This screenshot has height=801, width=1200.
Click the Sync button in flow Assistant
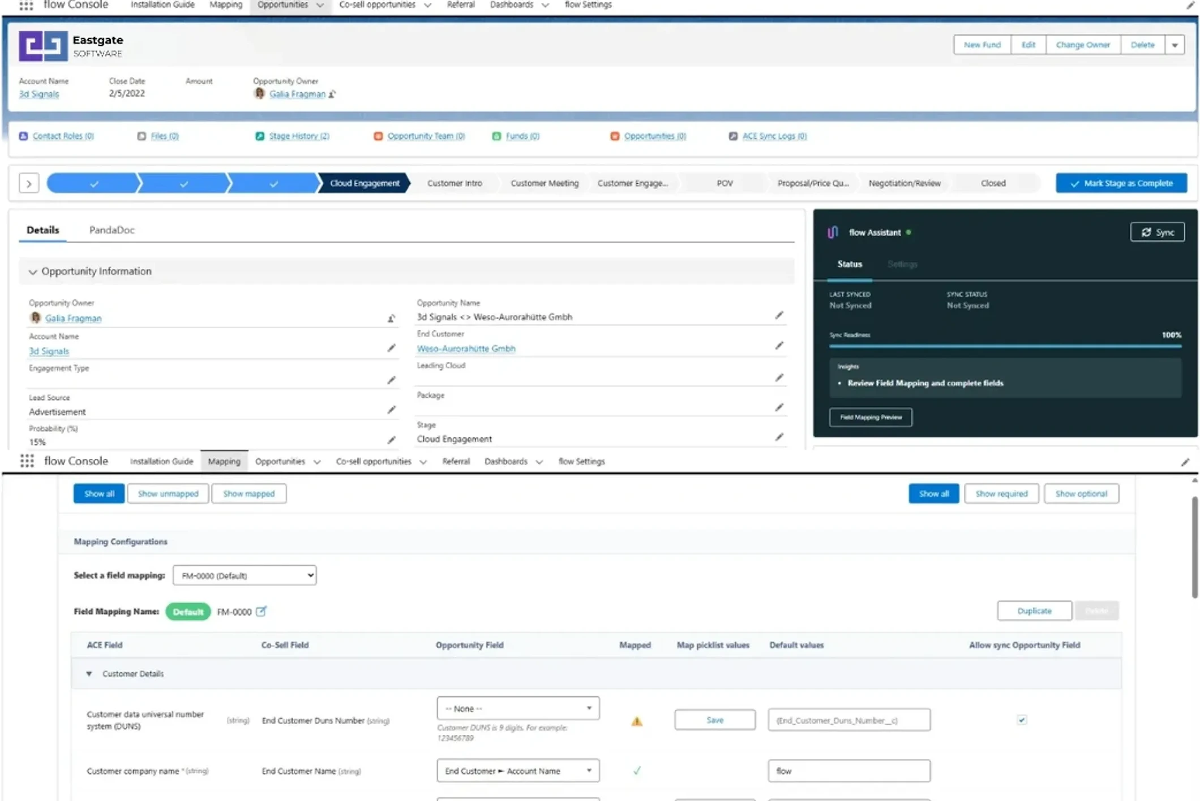(x=1158, y=232)
